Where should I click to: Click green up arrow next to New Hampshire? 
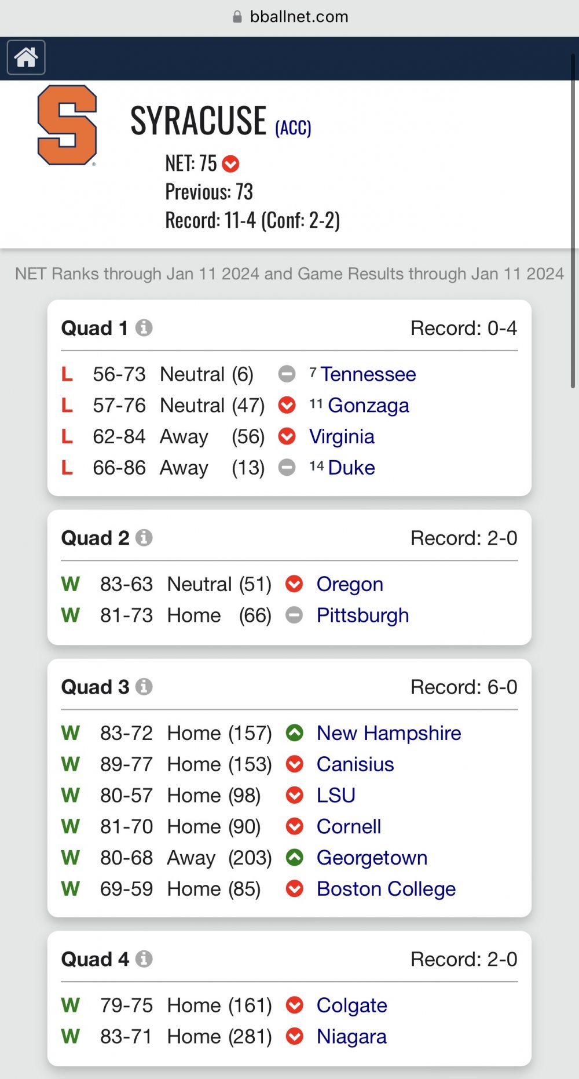pos(295,733)
